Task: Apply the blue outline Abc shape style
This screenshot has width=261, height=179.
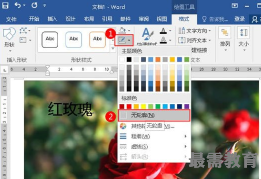Action: point(73,40)
